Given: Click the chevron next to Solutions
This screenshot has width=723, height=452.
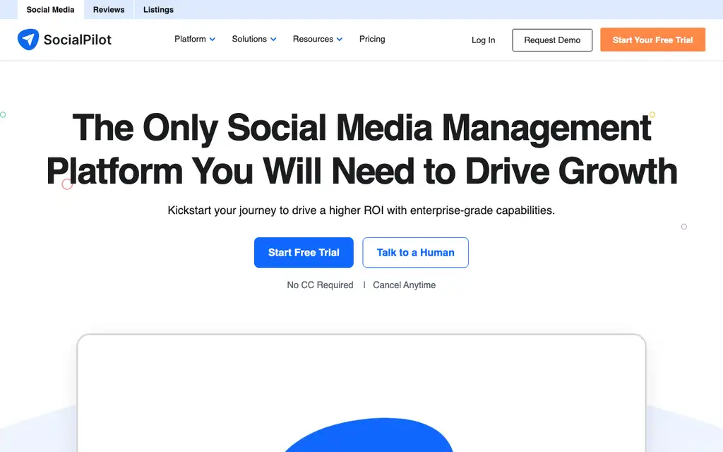Looking at the screenshot, I should 273,40.
